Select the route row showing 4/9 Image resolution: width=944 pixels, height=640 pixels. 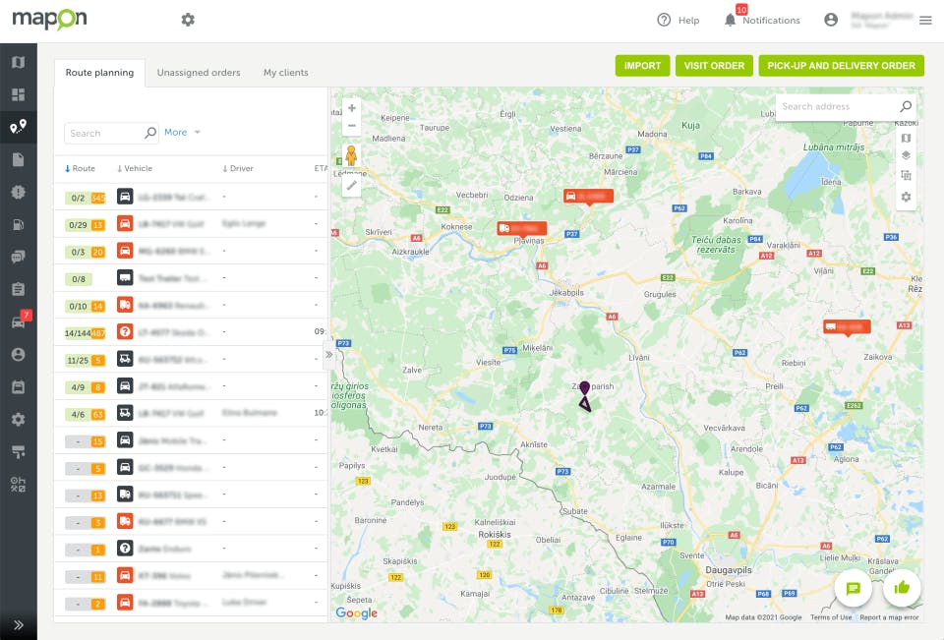tap(191, 386)
